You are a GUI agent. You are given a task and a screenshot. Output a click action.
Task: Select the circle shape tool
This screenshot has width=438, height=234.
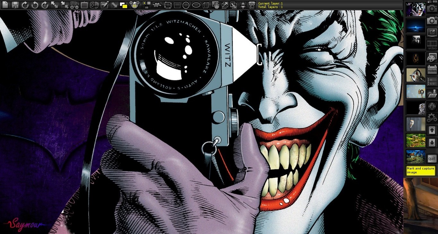(x=186, y=5)
